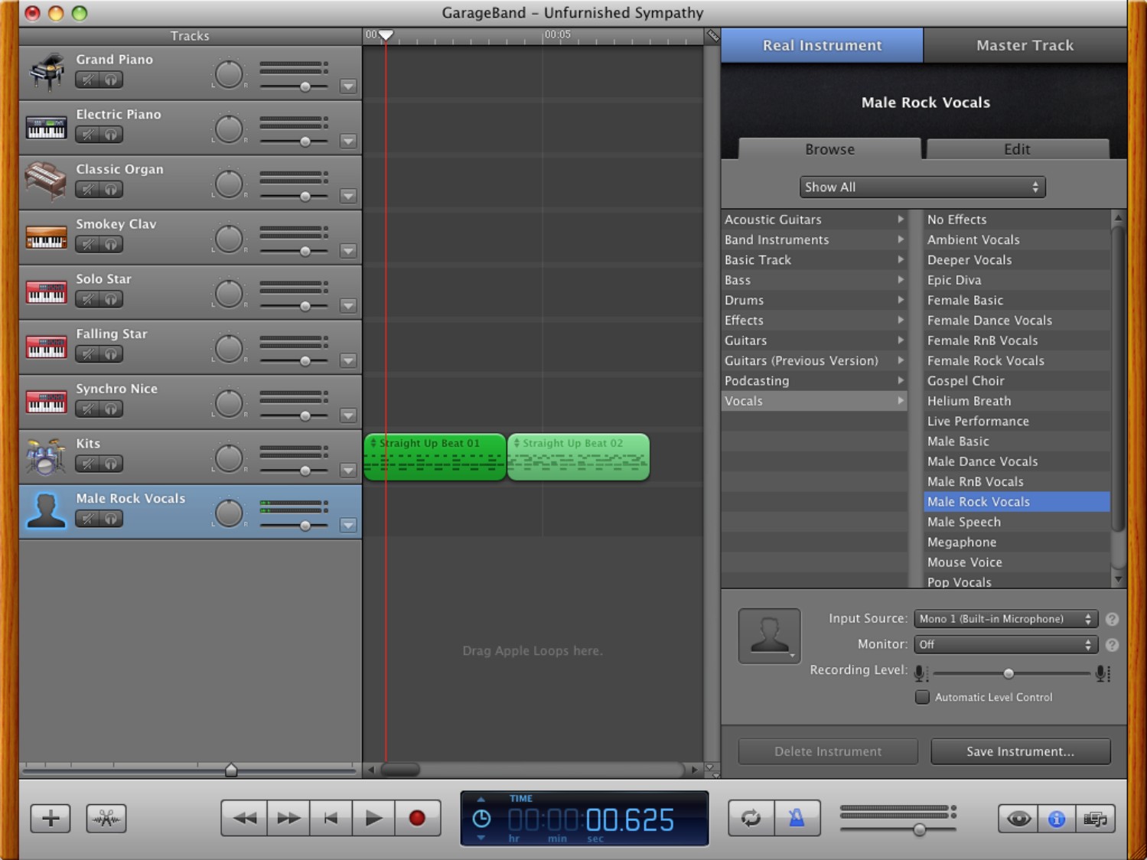Select the Synchro Nice synth icon
1147x860 pixels.
(x=47, y=402)
